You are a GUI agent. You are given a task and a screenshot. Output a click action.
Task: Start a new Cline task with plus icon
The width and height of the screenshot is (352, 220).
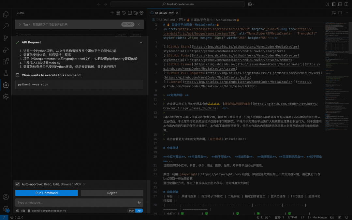point(112,13)
